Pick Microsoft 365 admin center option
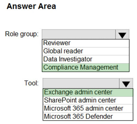The width and height of the screenshot is (137, 124). pyautogui.click(x=88, y=108)
